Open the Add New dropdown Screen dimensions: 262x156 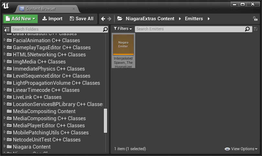[x=21, y=19]
